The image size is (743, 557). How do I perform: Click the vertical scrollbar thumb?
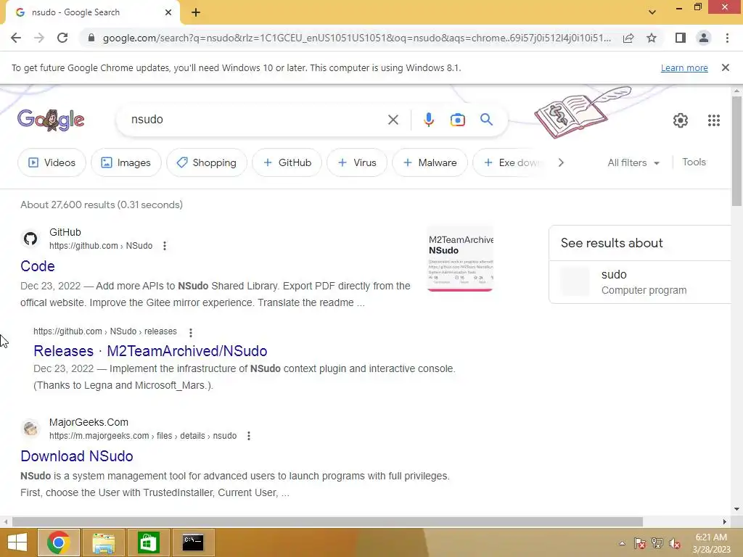coord(736,151)
